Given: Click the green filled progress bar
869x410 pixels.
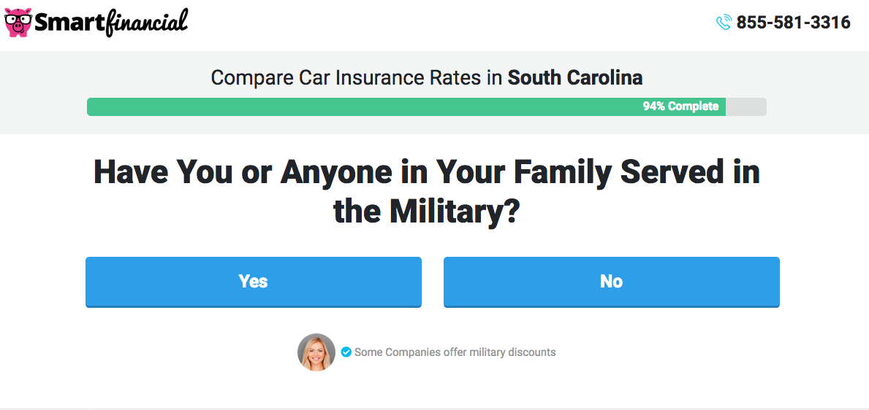Looking at the screenshot, I should click(x=406, y=107).
